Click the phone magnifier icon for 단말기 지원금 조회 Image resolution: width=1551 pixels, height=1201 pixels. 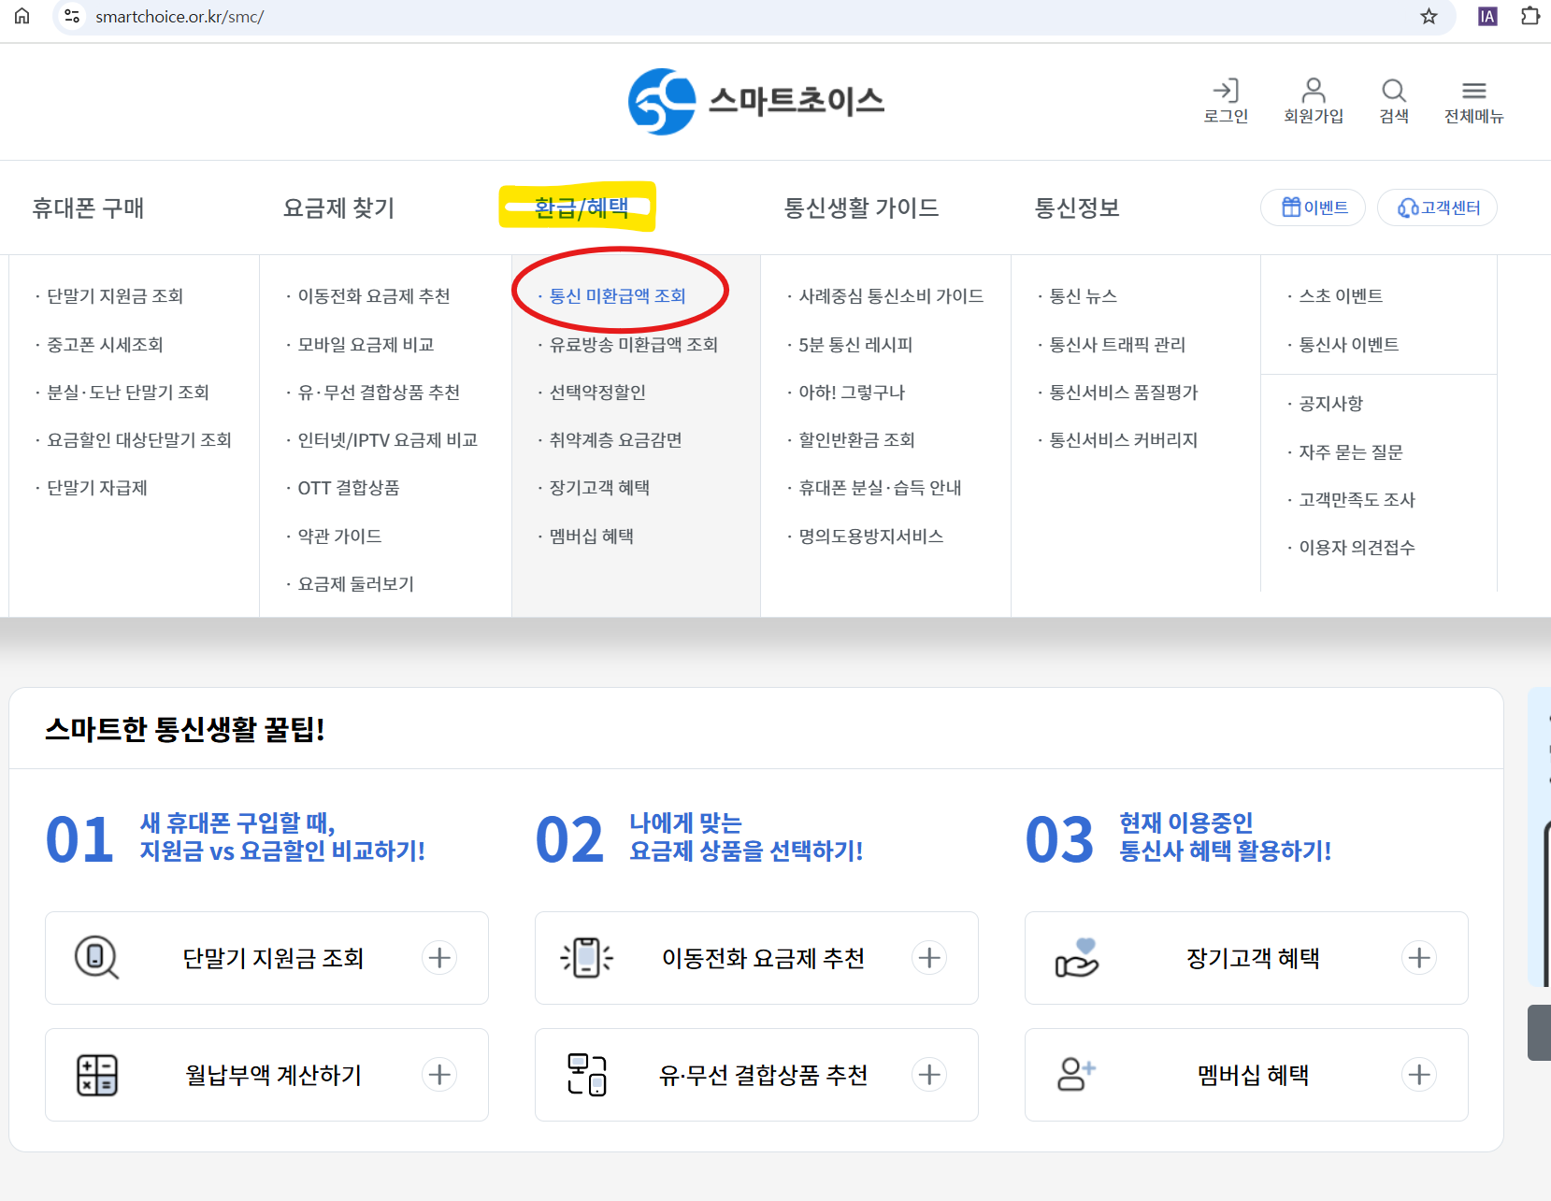(x=94, y=957)
